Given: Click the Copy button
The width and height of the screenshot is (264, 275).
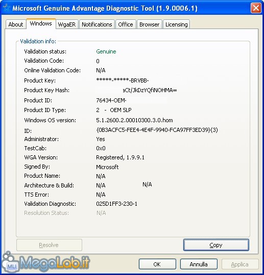Looking at the screenshot, I should click(x=216, y=245).
